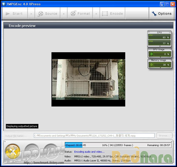177x167 pixels.
Task: Click the Start play arrow icon
Action: tap(8, 14)
